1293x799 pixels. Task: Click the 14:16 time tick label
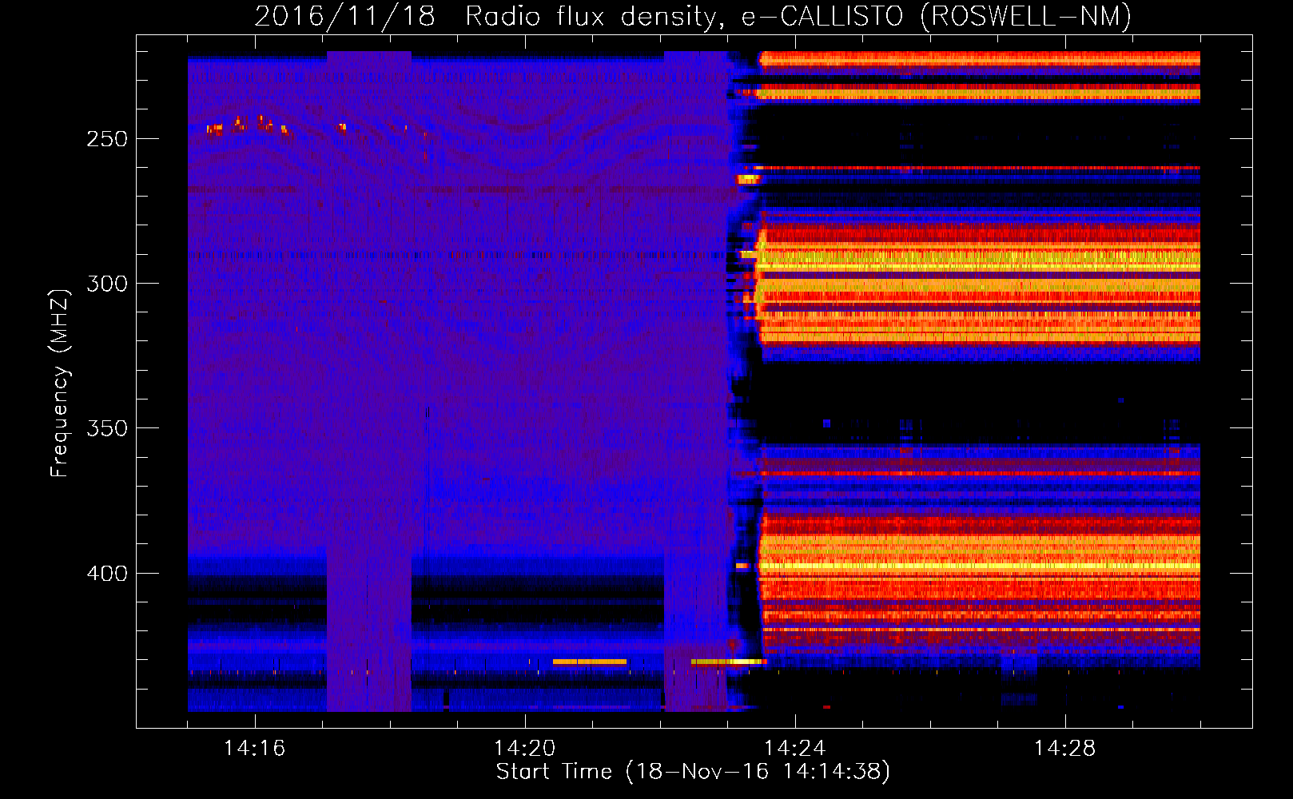pyautogui.click(x=254, y=748)
